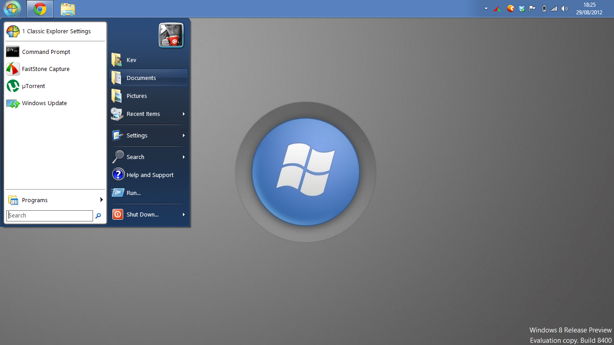Click the Start menu Search input field
614x345 pixels.
(49, 216)
